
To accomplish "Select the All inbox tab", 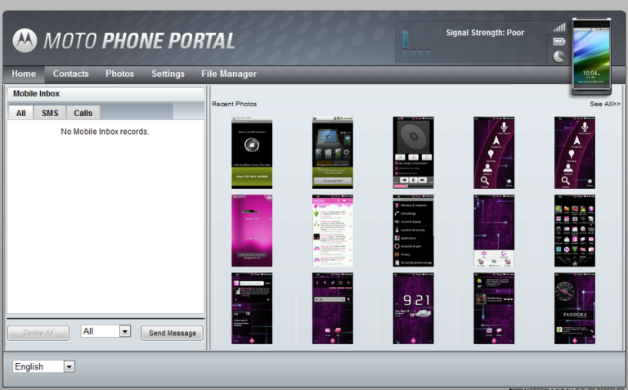I will (20, 113).
